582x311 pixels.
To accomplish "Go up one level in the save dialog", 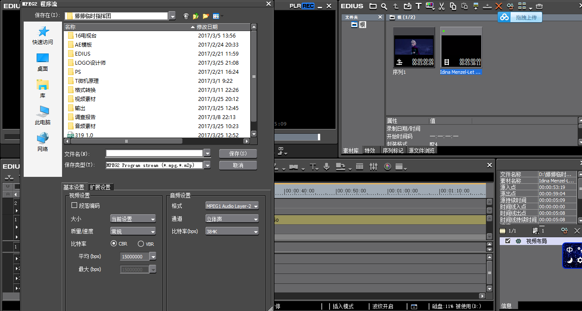I will click(x=196, y=16).
